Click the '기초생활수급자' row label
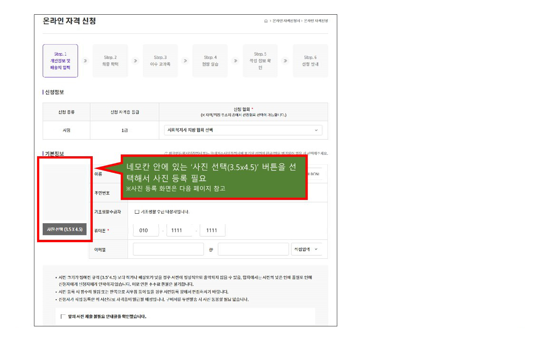The image size is (534, 341). pyautogui.click(x=107, y=212)
